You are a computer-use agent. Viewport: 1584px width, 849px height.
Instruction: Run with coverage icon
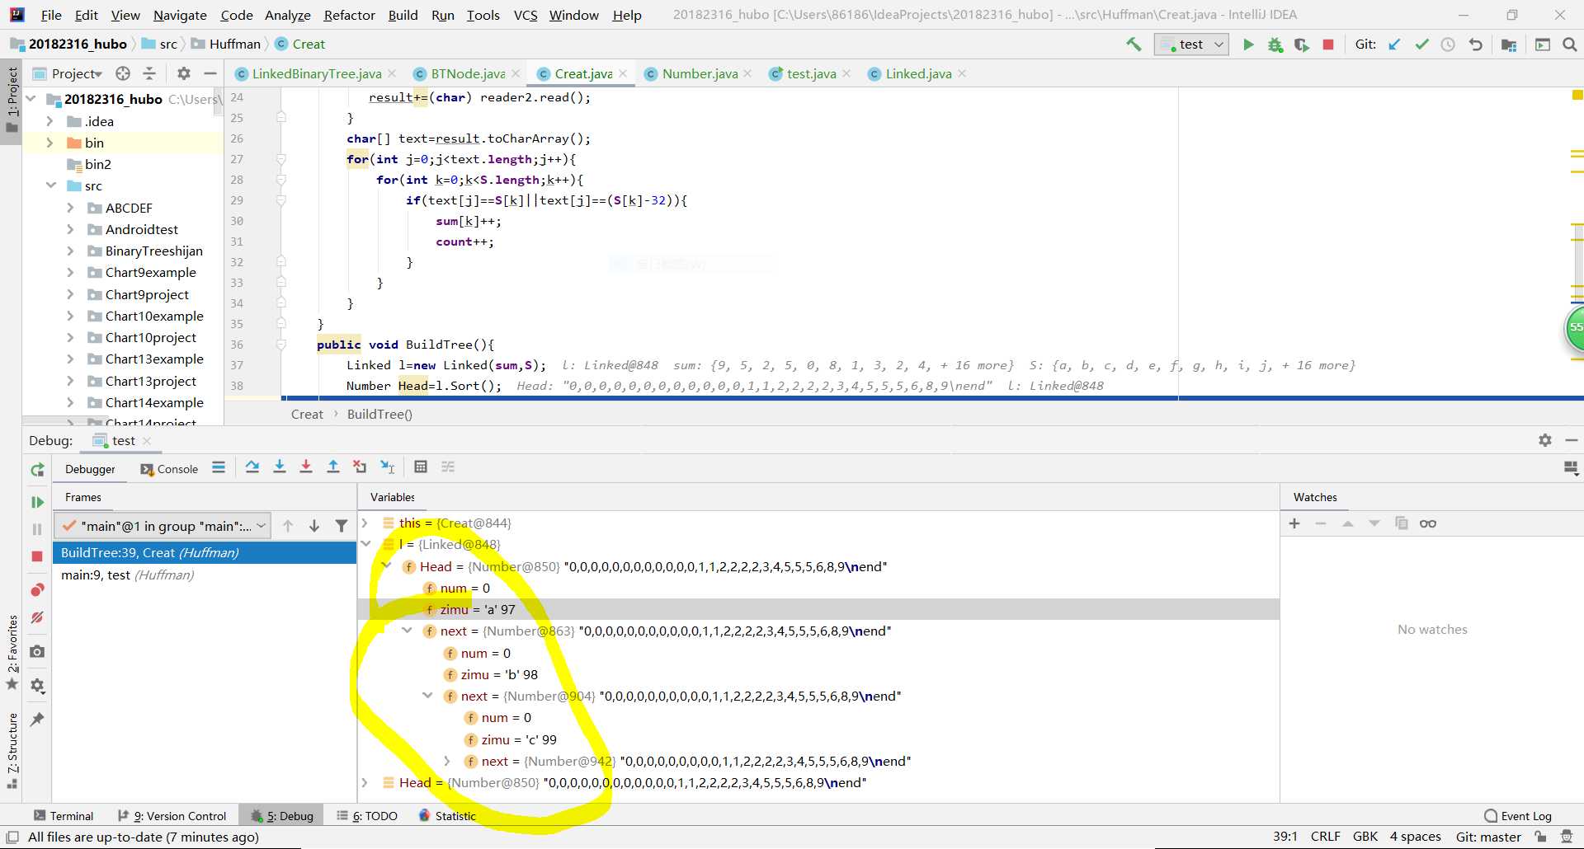pos(1302,45)
